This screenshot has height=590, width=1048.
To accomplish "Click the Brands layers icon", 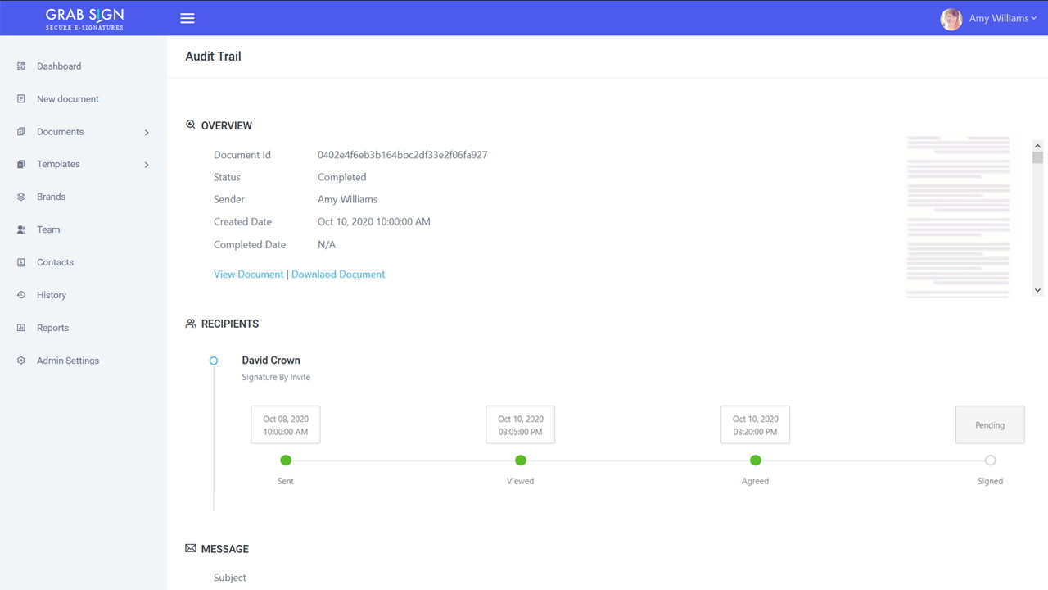I will [21, 197].
